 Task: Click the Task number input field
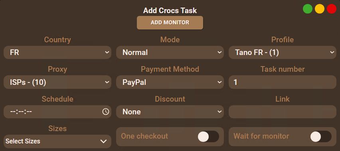pyautogui.click(x=283, y=82)
